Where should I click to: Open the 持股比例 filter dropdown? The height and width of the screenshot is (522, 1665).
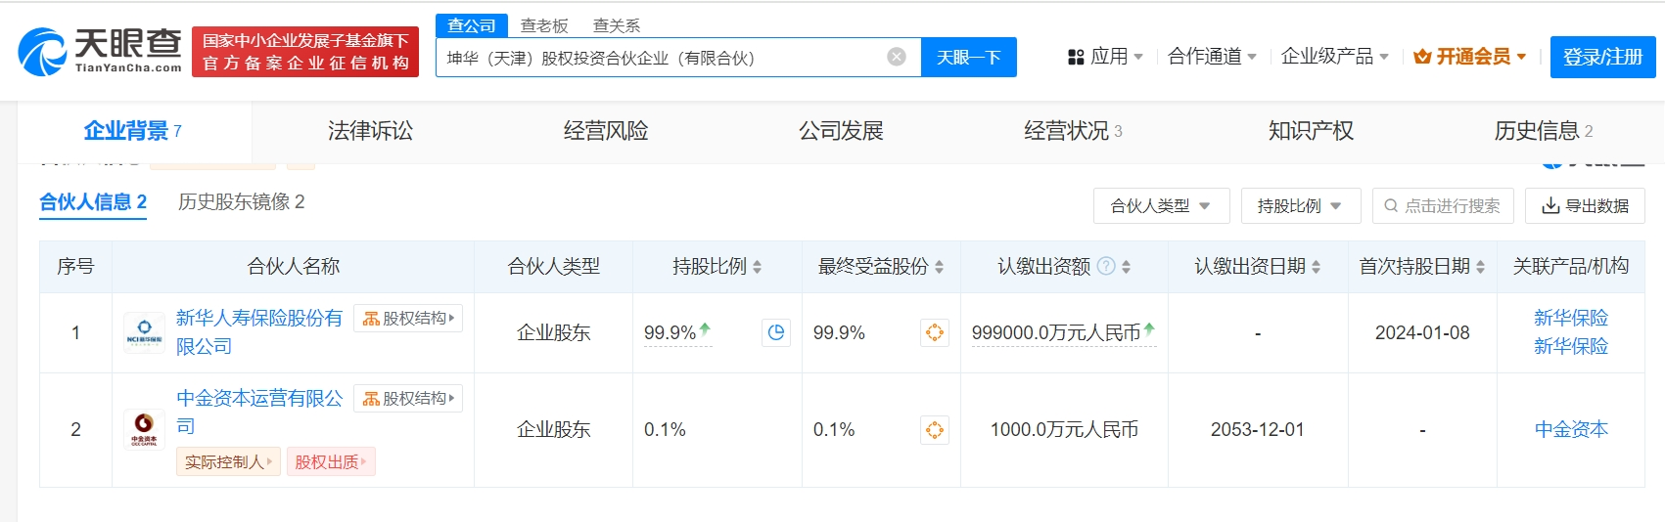pyautogui.click(x=1300, y=205)
